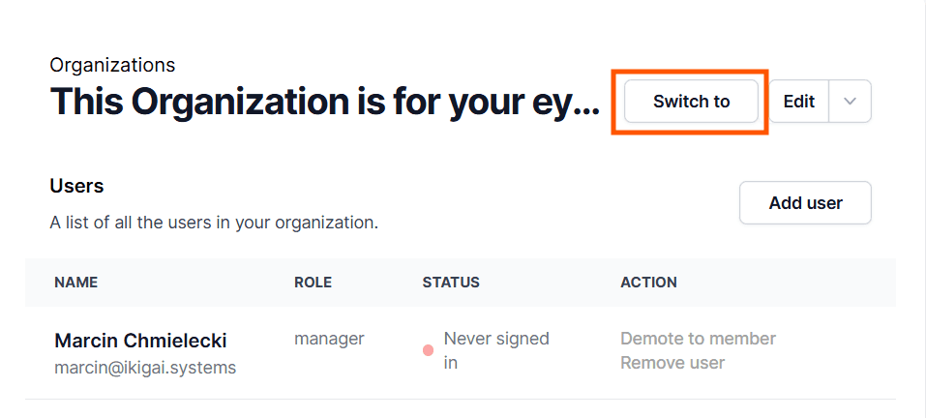Viewport: 926px width, 418px height.
Task: Select the STATUS column header
Action: coord(451,283)
